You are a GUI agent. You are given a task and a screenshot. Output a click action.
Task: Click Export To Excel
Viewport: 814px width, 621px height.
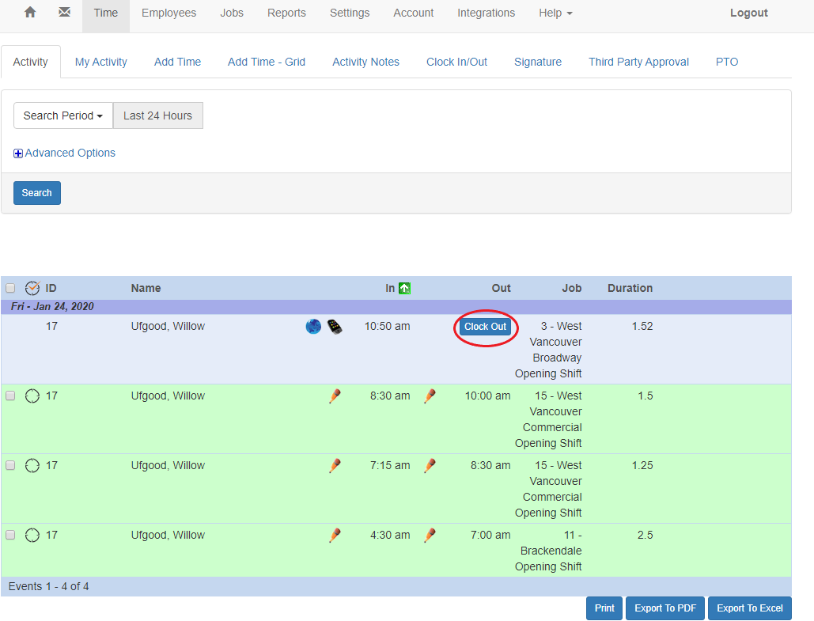pyautogui.click(x=749, y=608)
